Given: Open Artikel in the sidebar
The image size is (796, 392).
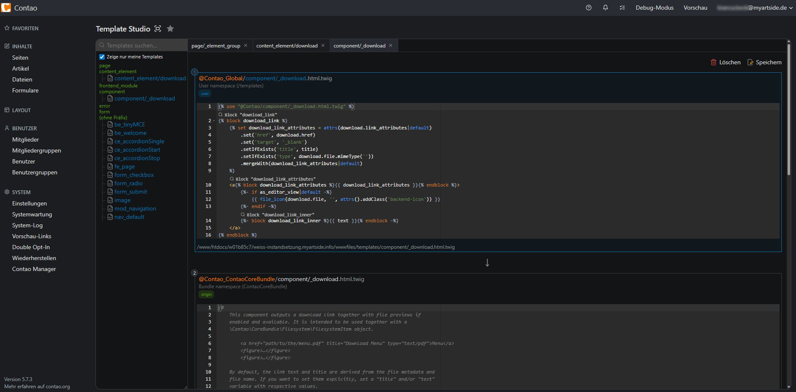Looking at the screenshot, I should pos(21,68).
